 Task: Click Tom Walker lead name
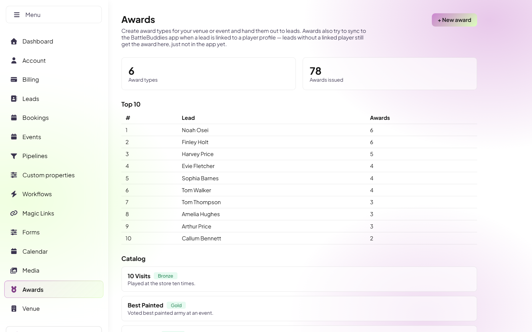pyautogui.click(x=196, y=190)
